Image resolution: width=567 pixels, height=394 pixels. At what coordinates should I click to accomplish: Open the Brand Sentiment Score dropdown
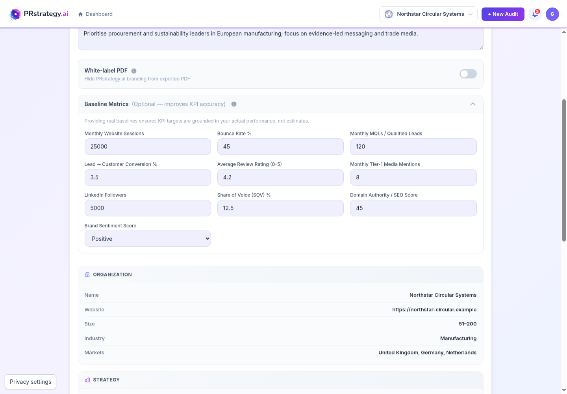point(148,239)
